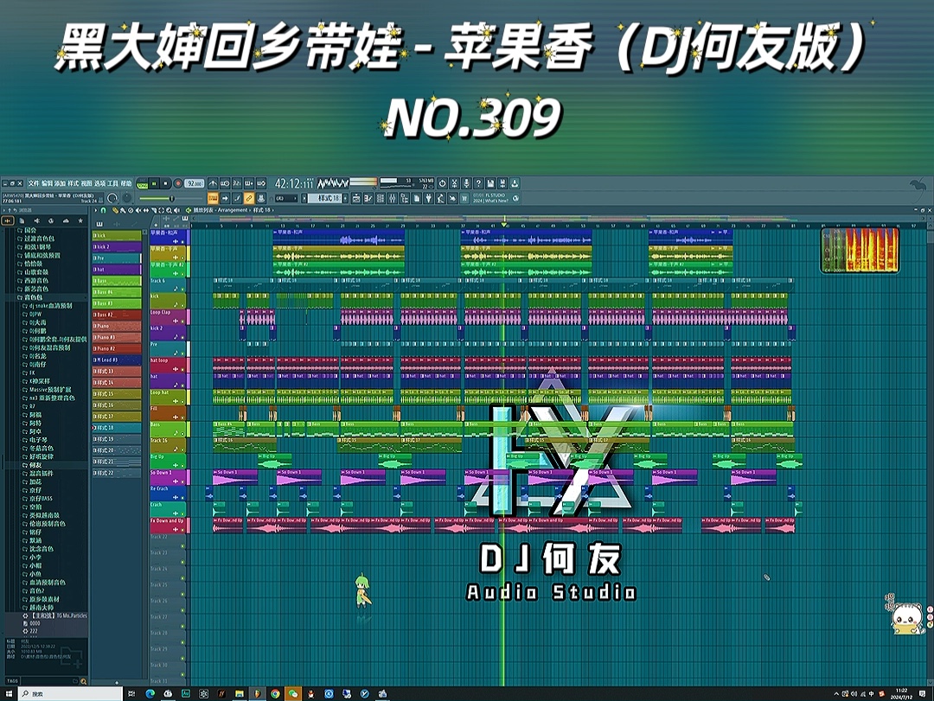Open the plugin picker icon
Screen dimensions: 934x701
tap(428, 198)
